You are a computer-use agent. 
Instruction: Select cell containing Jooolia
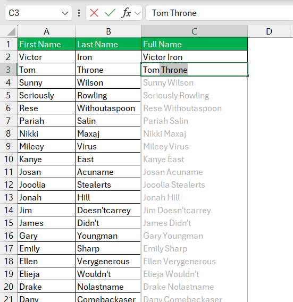tap(46, 184)
